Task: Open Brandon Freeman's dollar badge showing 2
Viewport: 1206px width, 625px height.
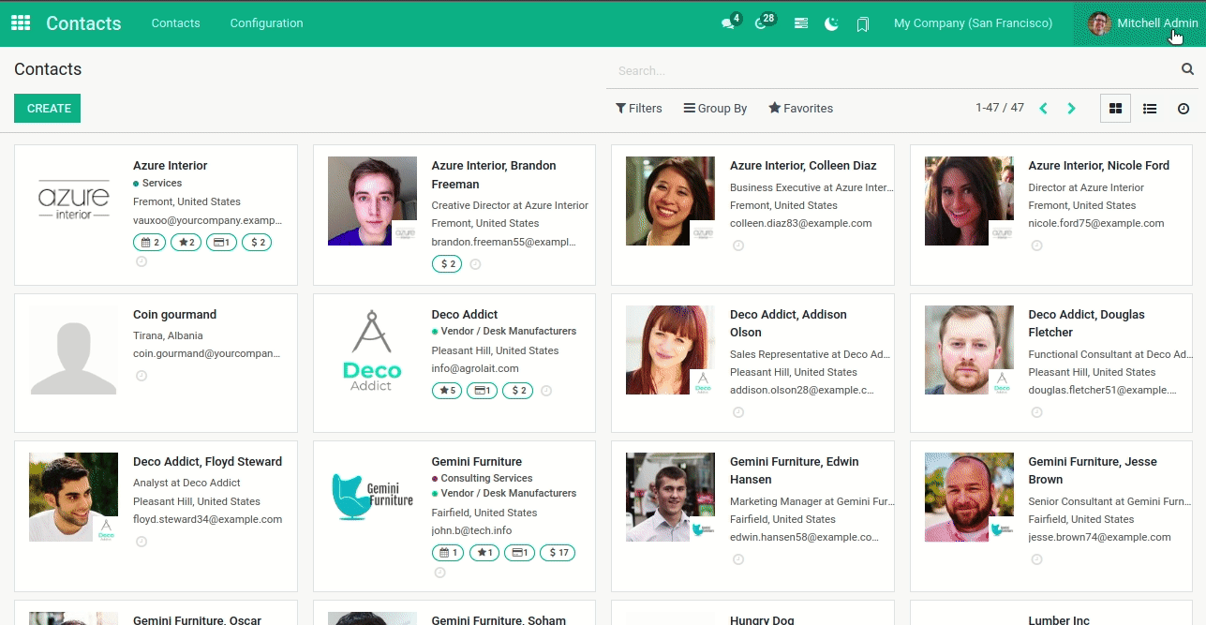Action: click(447, 264)
